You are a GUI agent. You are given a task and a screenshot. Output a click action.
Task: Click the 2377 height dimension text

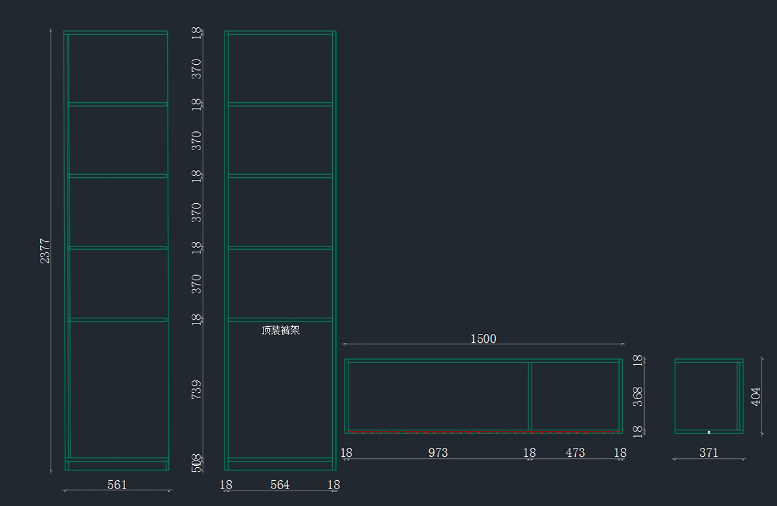coord(45,251)
